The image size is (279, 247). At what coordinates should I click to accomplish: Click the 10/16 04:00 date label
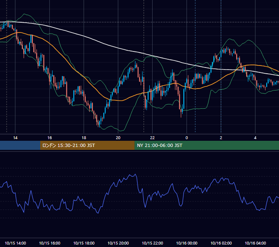(255, 243)
